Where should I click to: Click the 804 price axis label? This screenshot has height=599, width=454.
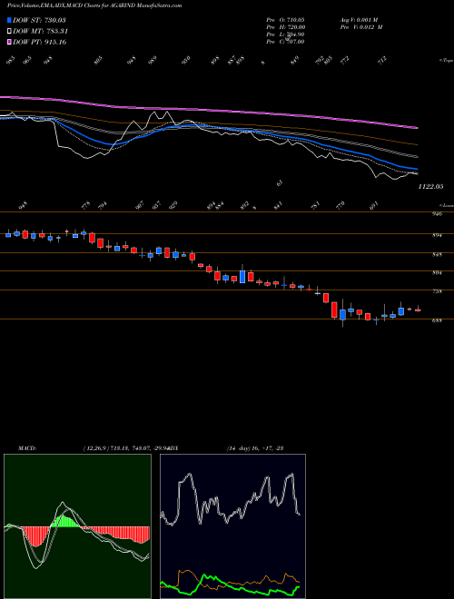point(437,273)
